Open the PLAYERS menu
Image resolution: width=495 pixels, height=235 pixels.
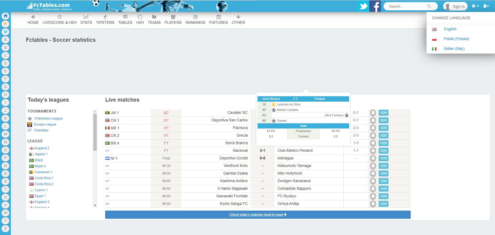[x=173, y=20]
